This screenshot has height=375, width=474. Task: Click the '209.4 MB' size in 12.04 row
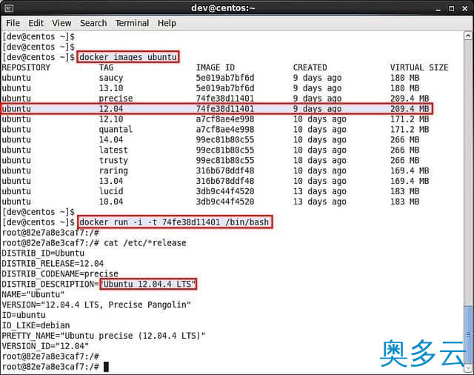click(410, 109)
